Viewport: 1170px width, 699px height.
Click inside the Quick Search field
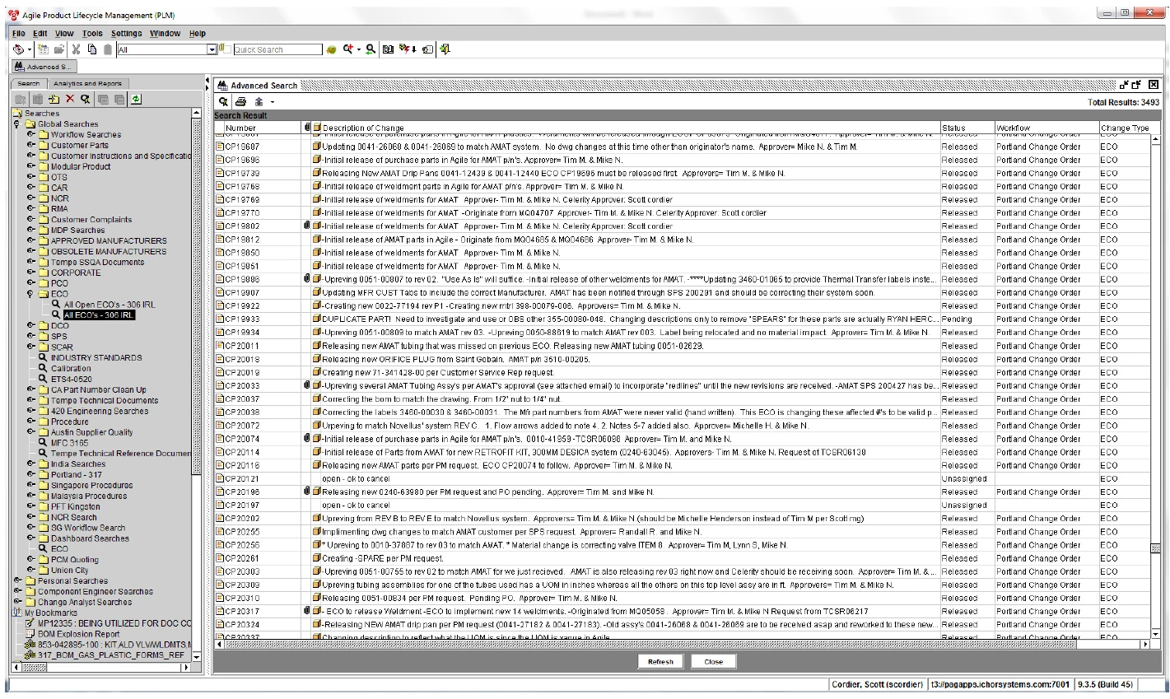277,49
